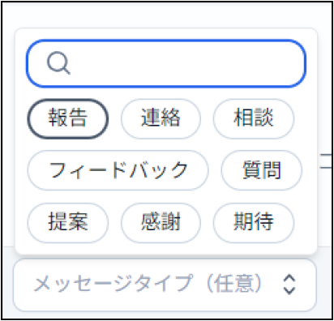
Task: Select the 連絡 message type chip
Action: (161, 118)
